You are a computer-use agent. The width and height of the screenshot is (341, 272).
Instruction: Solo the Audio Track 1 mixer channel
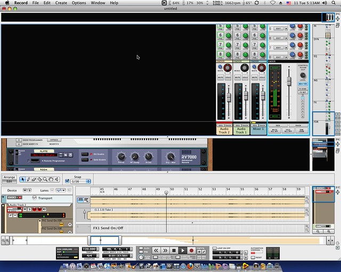click(x=245, y=78)
